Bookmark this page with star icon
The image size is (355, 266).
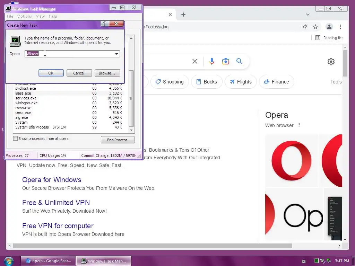click(315, 27)
